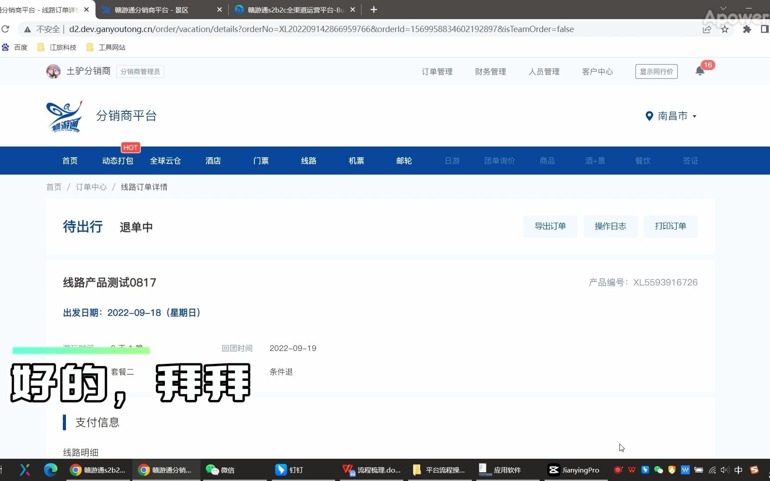The width and height of the screenshot is (770, 481).
Task: Open the browser extensions puzzle icon
Action: coord(747,29)
